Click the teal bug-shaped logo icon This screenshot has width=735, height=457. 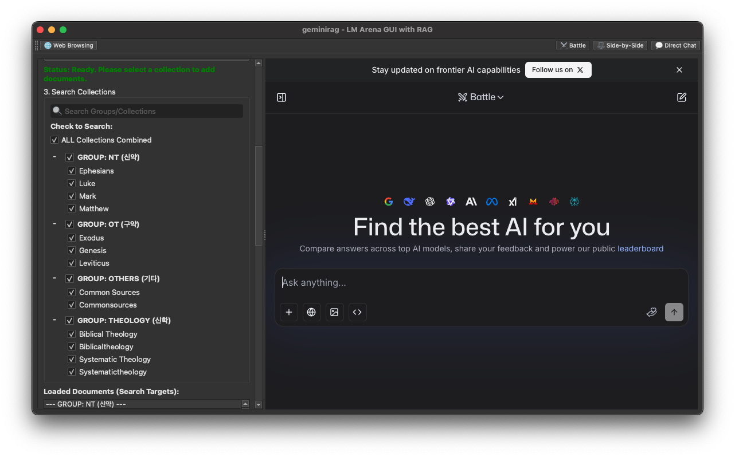574,202
